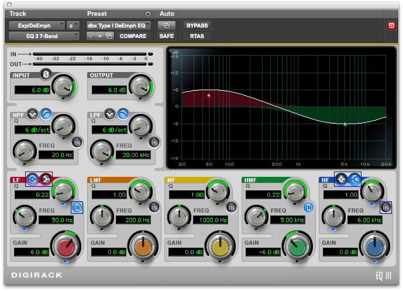The width and height of the screenshot is (403, 291).
Task: Open EQ 3 7-Band plug-in selector
Action: pyautogui.click(x=44, y=36)
